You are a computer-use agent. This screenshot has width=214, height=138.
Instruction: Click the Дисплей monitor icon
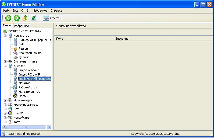pyautogui.click(x=10, y=66)
